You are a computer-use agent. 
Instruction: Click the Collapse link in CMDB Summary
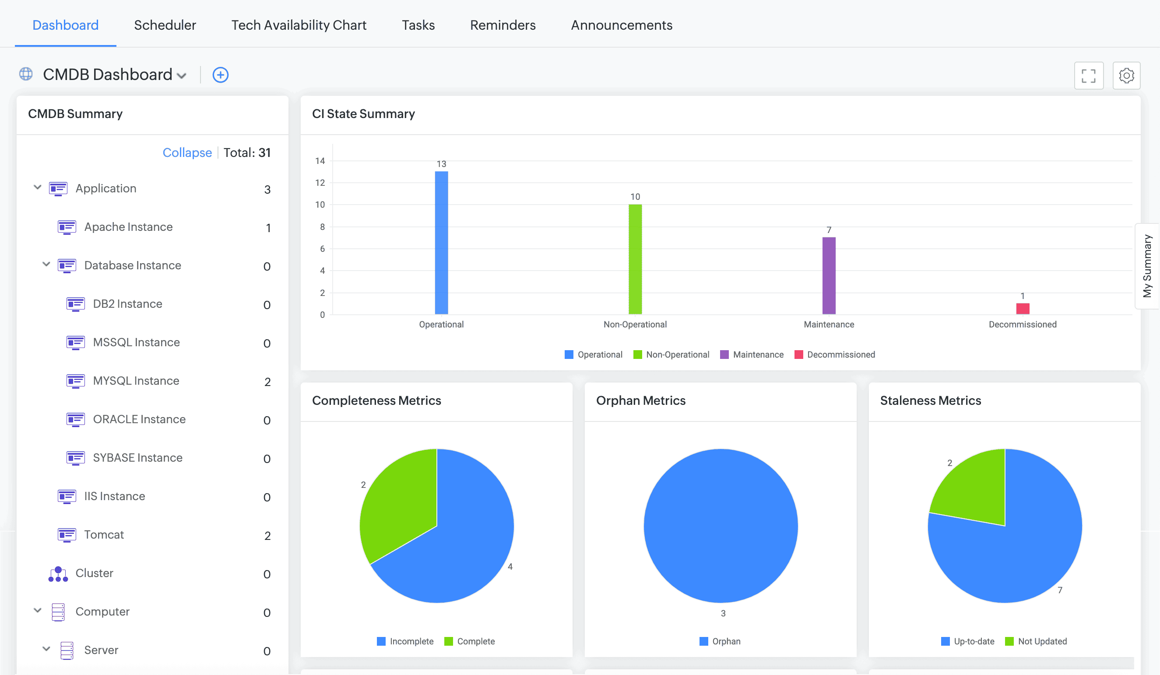pos(187,153)
